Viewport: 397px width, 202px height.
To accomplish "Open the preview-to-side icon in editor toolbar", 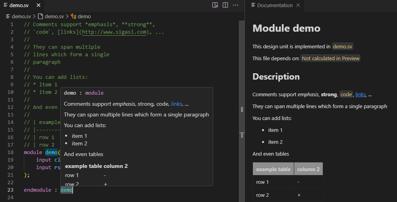I will tap(215, 5).
